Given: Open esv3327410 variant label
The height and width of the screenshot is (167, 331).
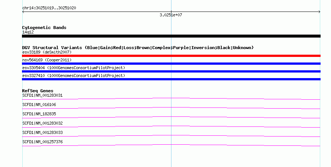Looking at the screenshot, I should (x=74, y=76).
